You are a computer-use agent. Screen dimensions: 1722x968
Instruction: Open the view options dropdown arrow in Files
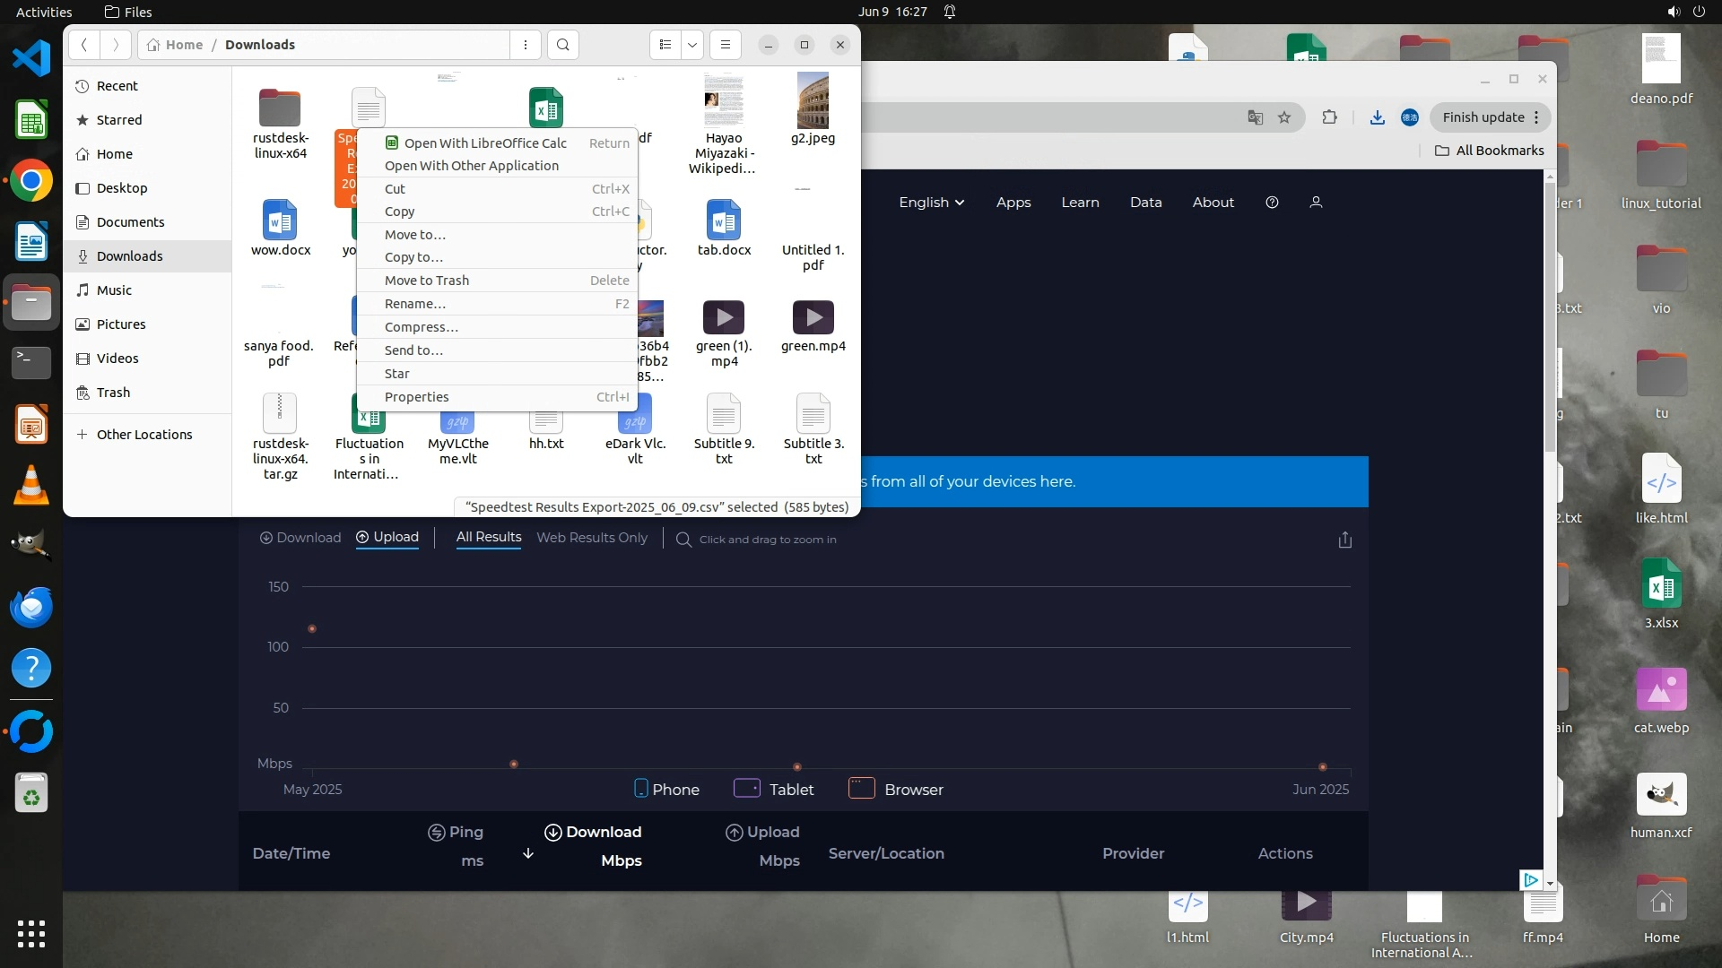tap(692, 45)
